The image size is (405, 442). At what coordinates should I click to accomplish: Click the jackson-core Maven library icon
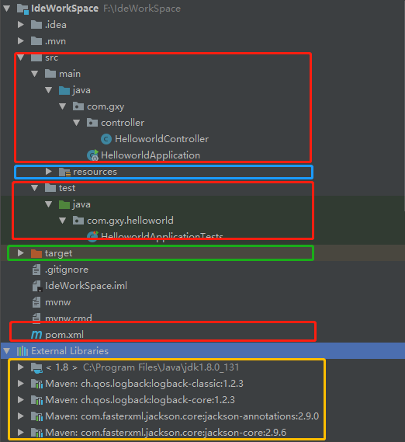pyautogui.click(x=36, y=433)
